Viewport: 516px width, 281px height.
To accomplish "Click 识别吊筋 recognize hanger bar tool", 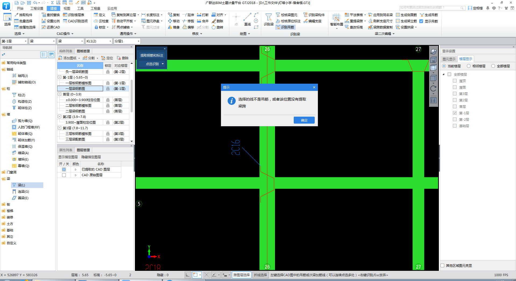I will pyautogui.click(x=285, y=27).
